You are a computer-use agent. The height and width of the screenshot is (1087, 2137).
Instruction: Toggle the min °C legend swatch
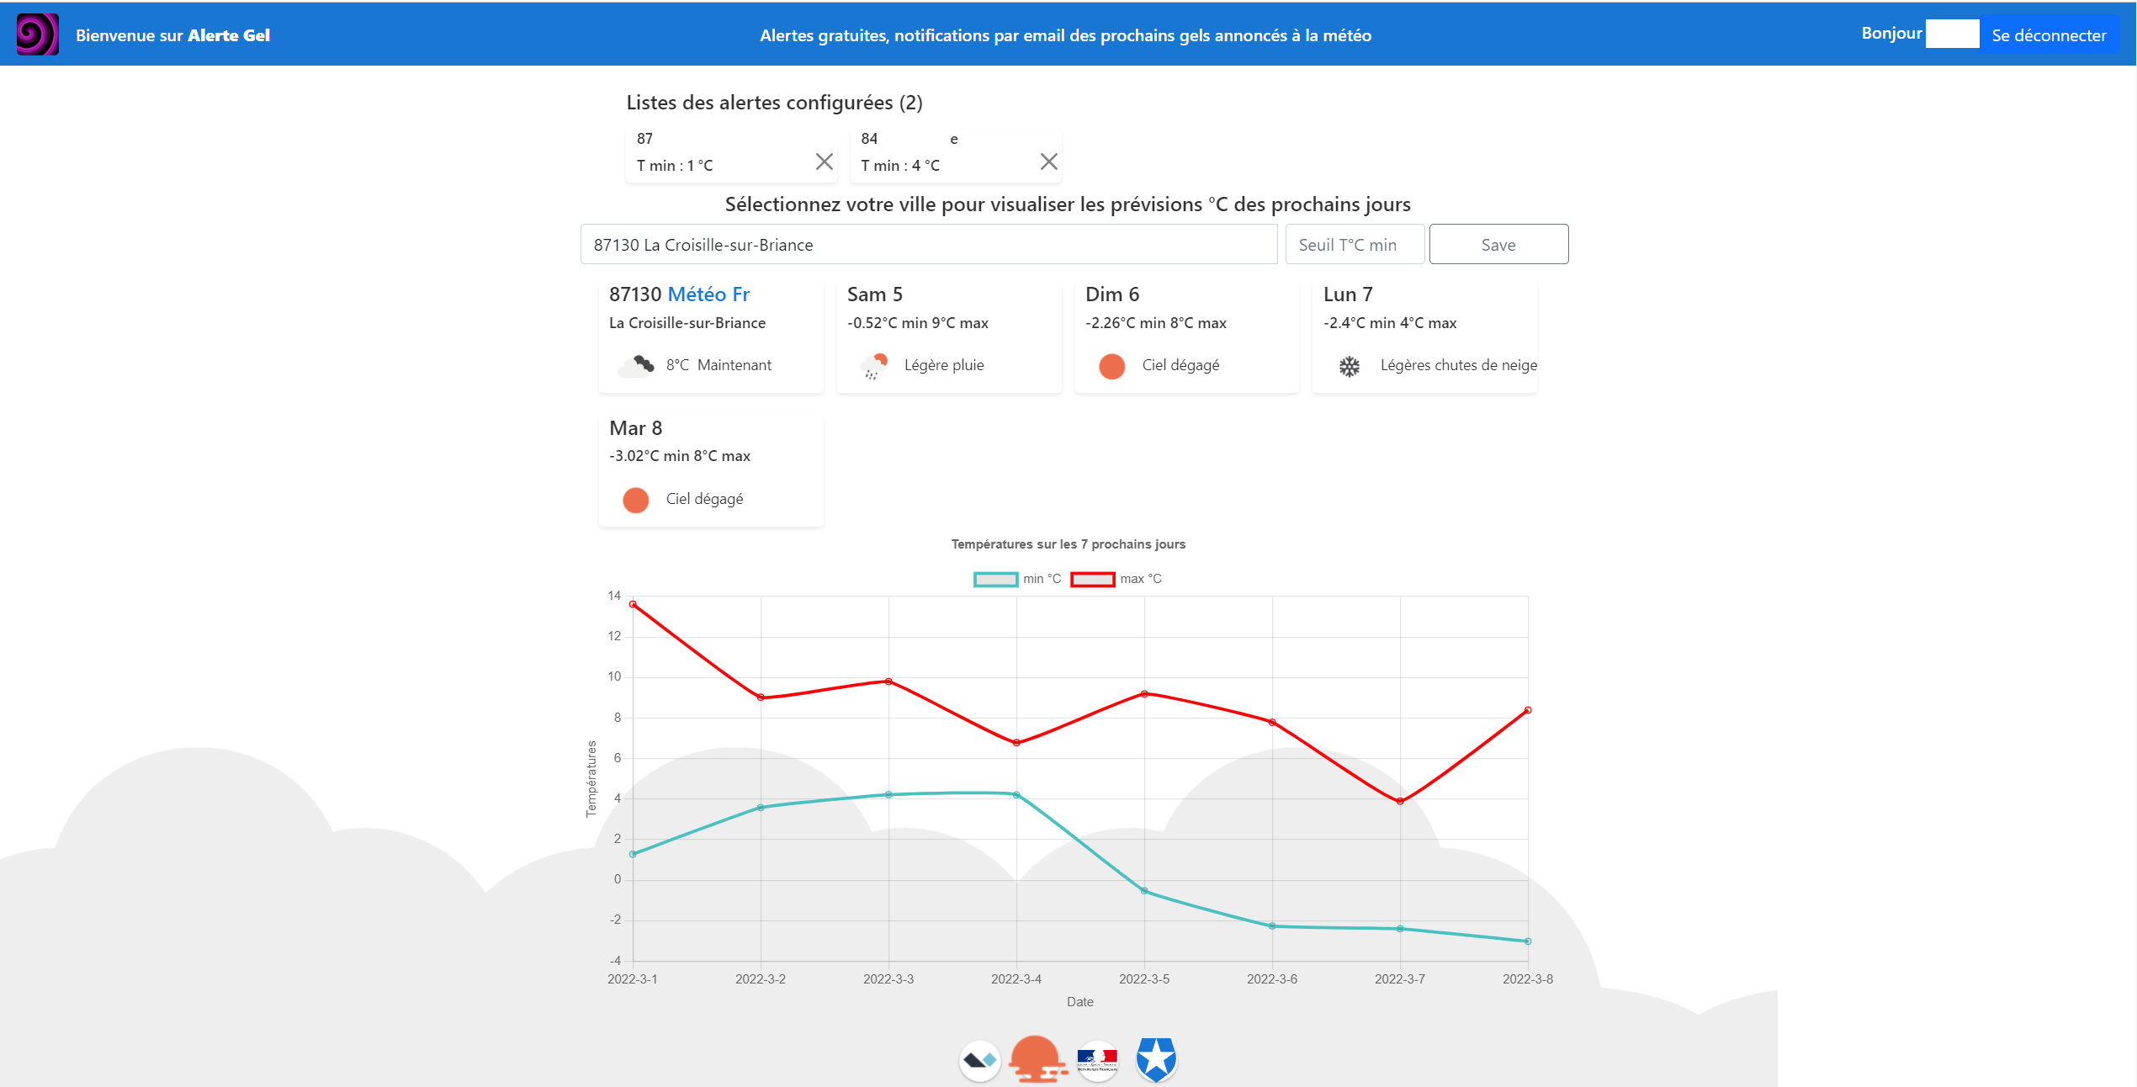[995, 579]
